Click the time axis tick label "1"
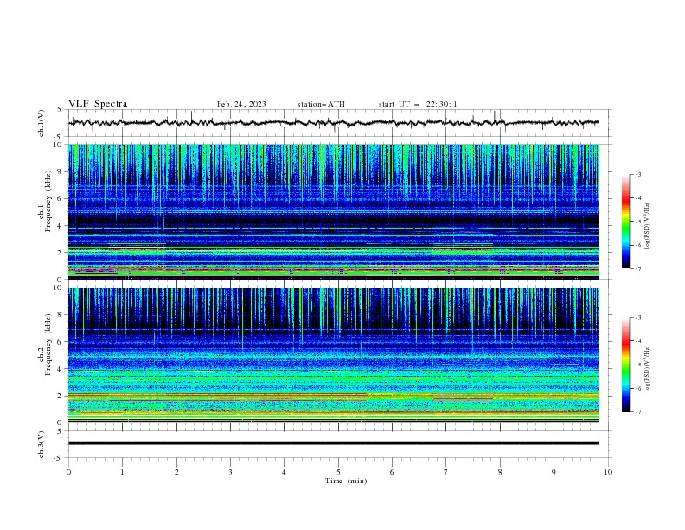The width and height of the screenshot is (685, 530). tap(122, 472)
